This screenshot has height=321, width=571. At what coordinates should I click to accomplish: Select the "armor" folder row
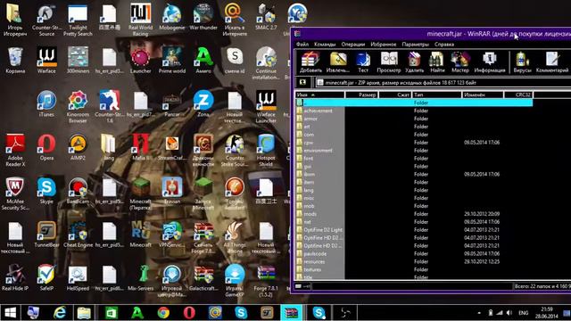(414, 119)
